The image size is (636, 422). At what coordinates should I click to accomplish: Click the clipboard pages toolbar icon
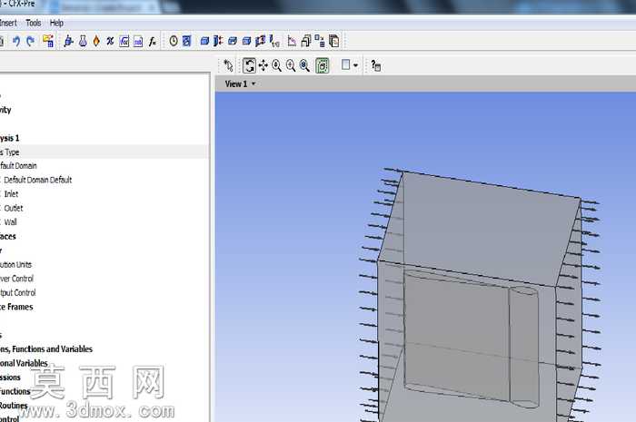[333, 41]
